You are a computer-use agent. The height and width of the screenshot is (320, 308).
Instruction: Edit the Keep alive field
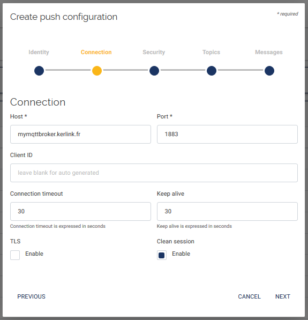click(x=227, y=211)
